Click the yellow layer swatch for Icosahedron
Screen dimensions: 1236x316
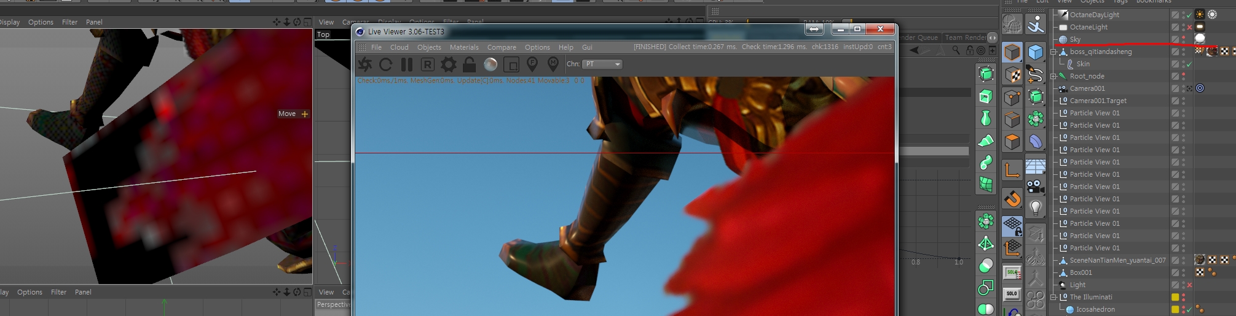pyautogui.click(x=1175, y=309)
